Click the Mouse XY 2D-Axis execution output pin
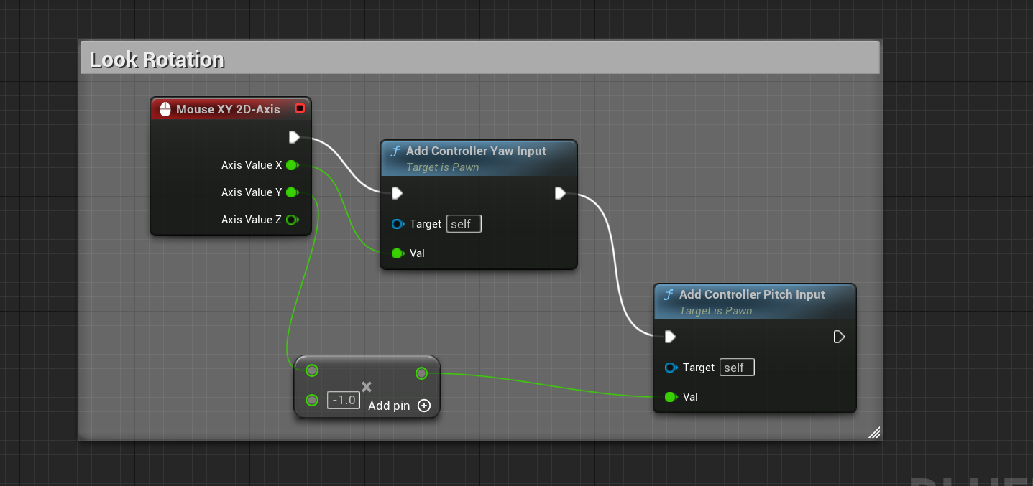The image size is (1033, 486). point(294,137)
